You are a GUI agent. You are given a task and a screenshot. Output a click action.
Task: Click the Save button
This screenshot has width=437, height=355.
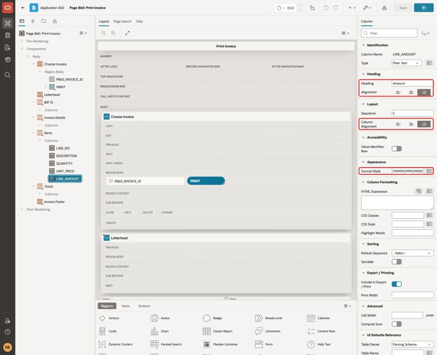pyautogui.click(x=403, y=8)
